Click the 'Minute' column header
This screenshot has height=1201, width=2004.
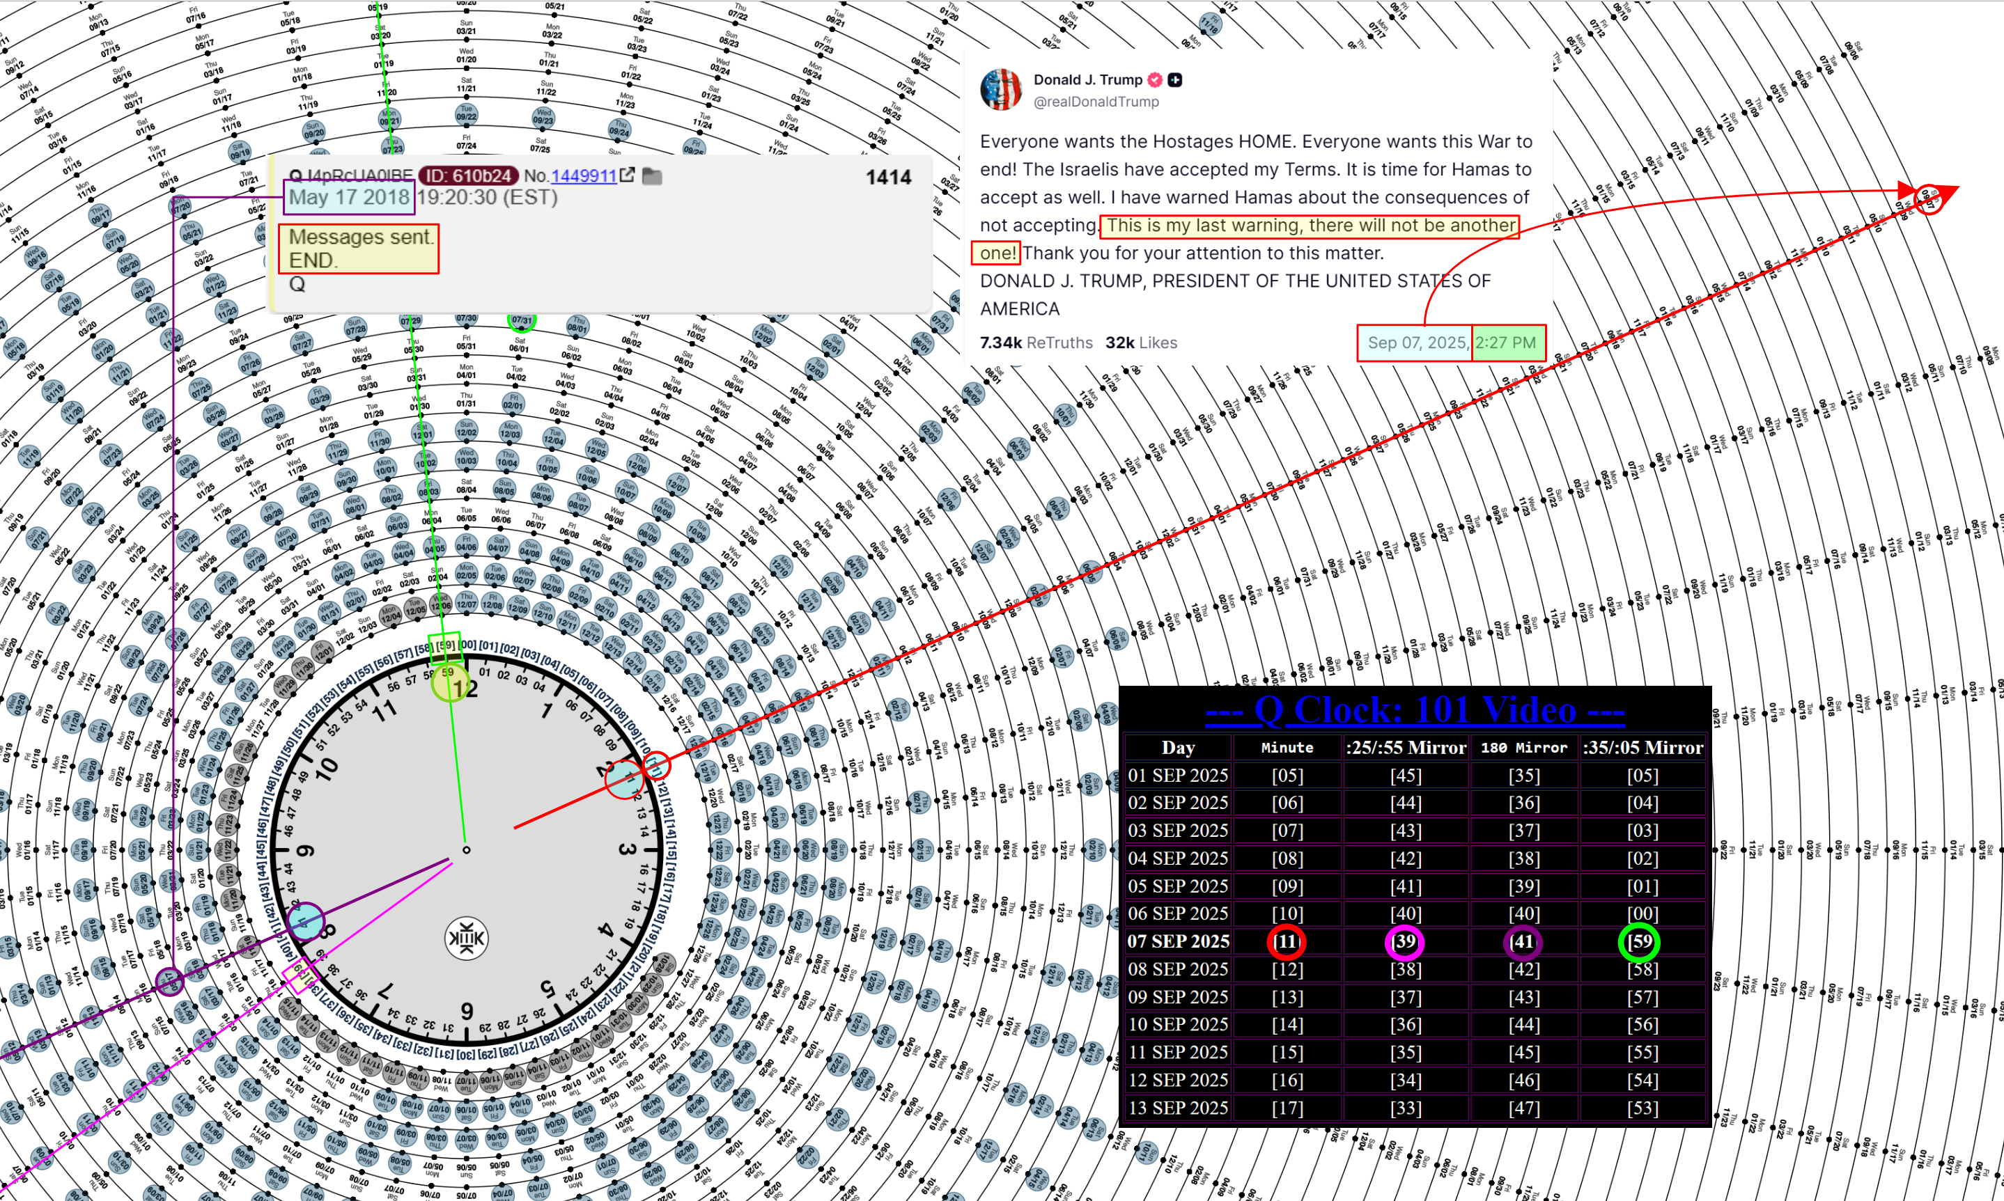pos(1287,747)
